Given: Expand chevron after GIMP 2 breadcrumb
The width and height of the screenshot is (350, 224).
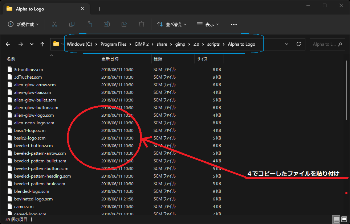Looking at the screenshot, I should click(153, 44).
